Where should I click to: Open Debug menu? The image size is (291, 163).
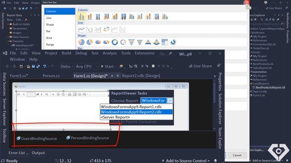tap(81, 53)
